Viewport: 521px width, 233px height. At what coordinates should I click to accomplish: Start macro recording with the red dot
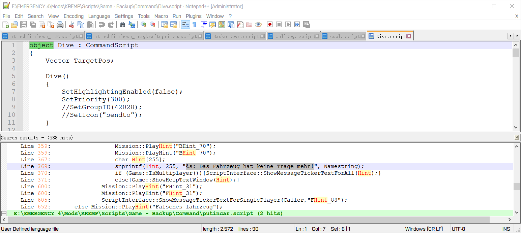[270, 25]
